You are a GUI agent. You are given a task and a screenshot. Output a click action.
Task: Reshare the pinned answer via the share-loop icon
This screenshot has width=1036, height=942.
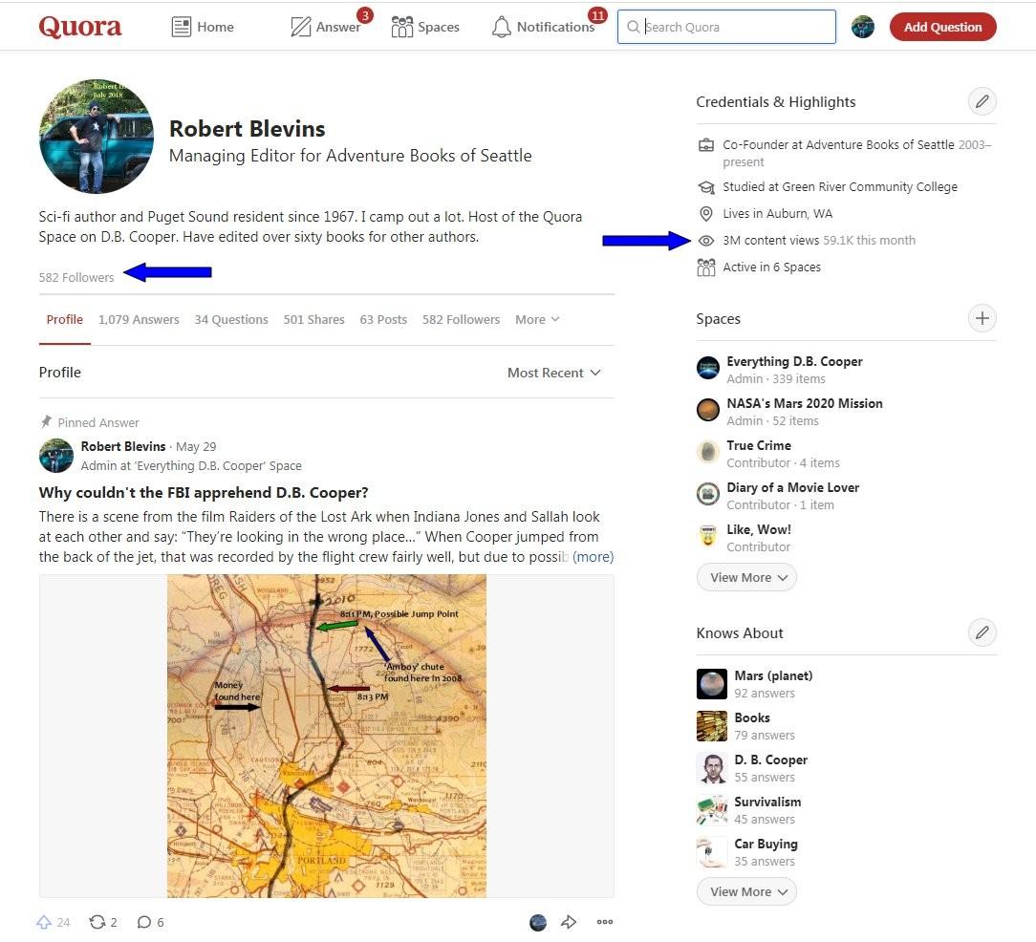coord(97,922)
